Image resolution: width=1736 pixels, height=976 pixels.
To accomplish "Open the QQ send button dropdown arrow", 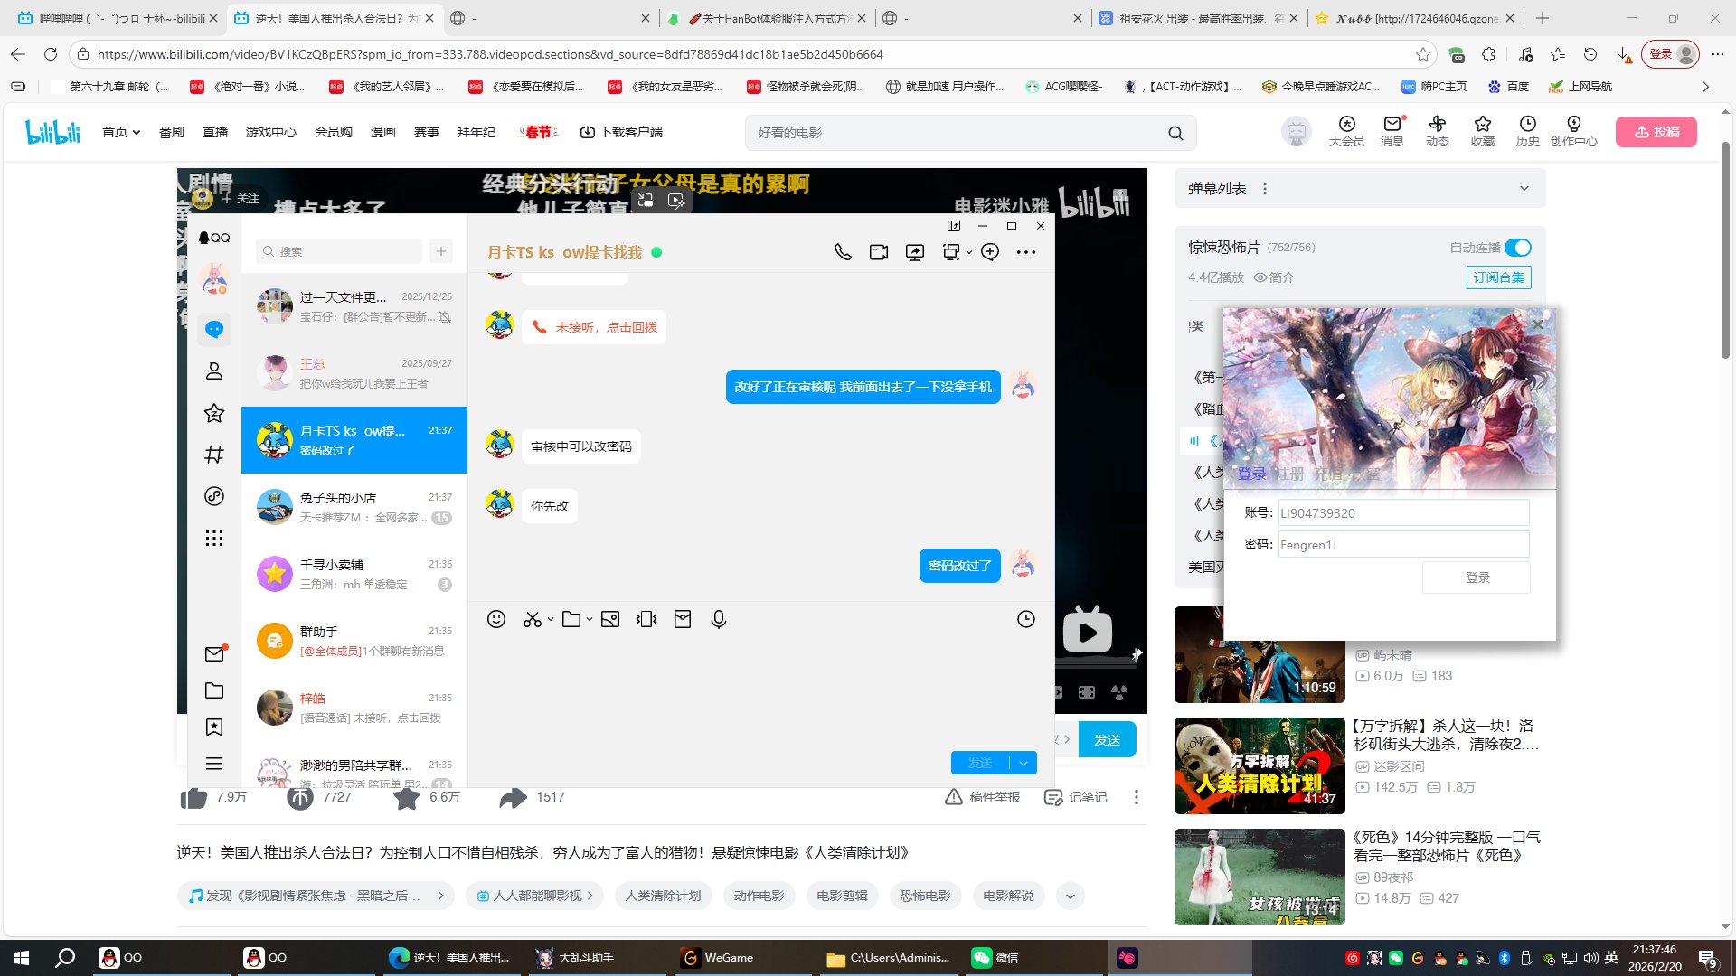I will [x=1024, y=763].
